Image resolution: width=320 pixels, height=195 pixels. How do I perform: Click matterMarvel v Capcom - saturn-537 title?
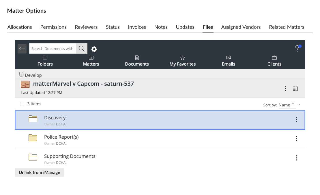tap(83, 84)
